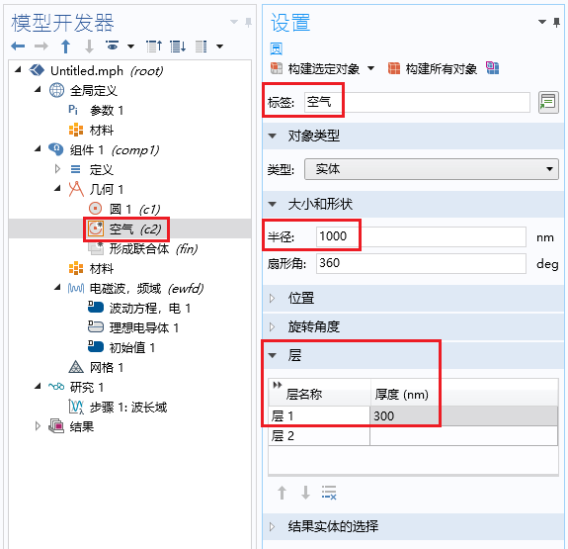Go forward with the grayed right arrow
The width and height of the screenshot is (568, 549).
coord(41,46)
